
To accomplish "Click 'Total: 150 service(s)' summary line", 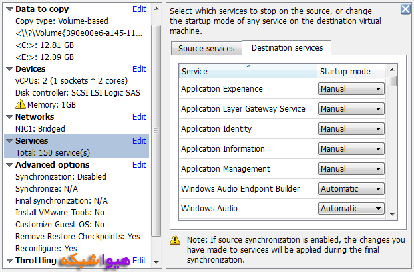I will [53, 153].
